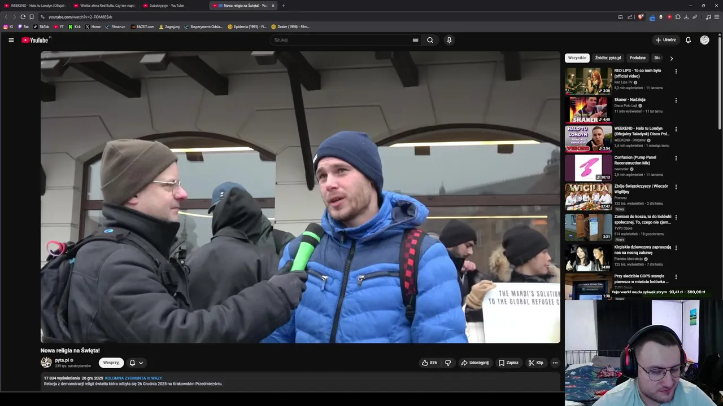
Task: Open Kirgiskie dziewczyny video thumbnail
Action: pos(589,257)
